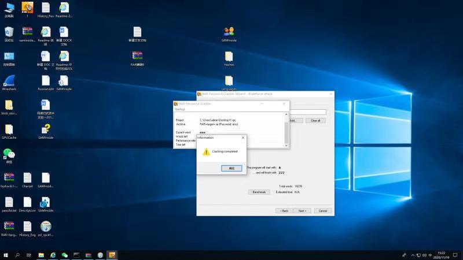Open Internet Explorer from taskbar
This screenshot has height=260, width=463.
(53, 255)
